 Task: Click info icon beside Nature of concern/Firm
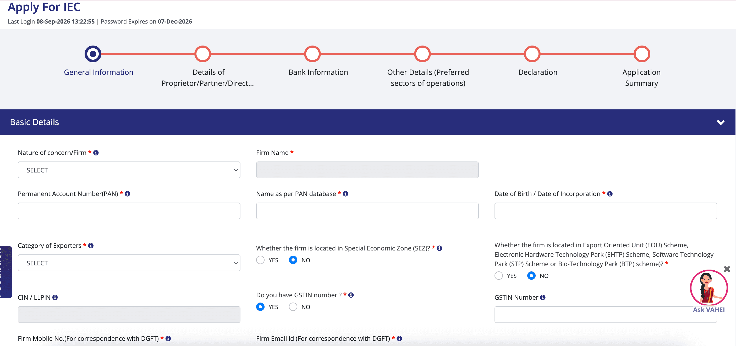coord(96,153)
